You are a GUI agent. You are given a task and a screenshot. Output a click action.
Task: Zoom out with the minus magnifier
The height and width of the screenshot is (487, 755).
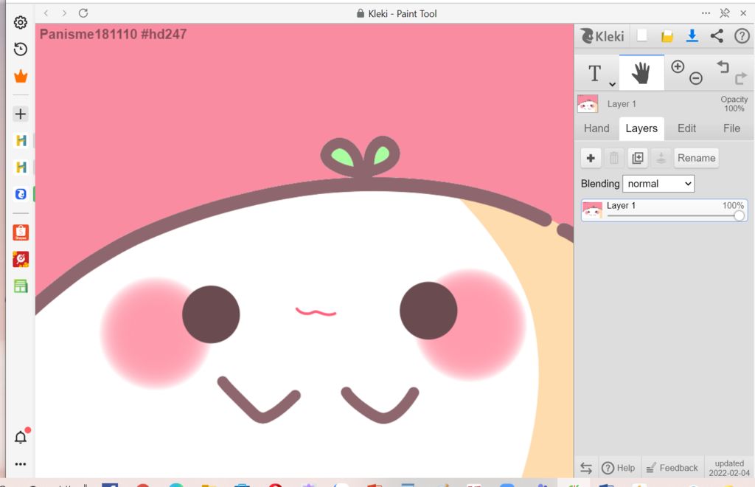pyautogui.click(x=696, y=78)
